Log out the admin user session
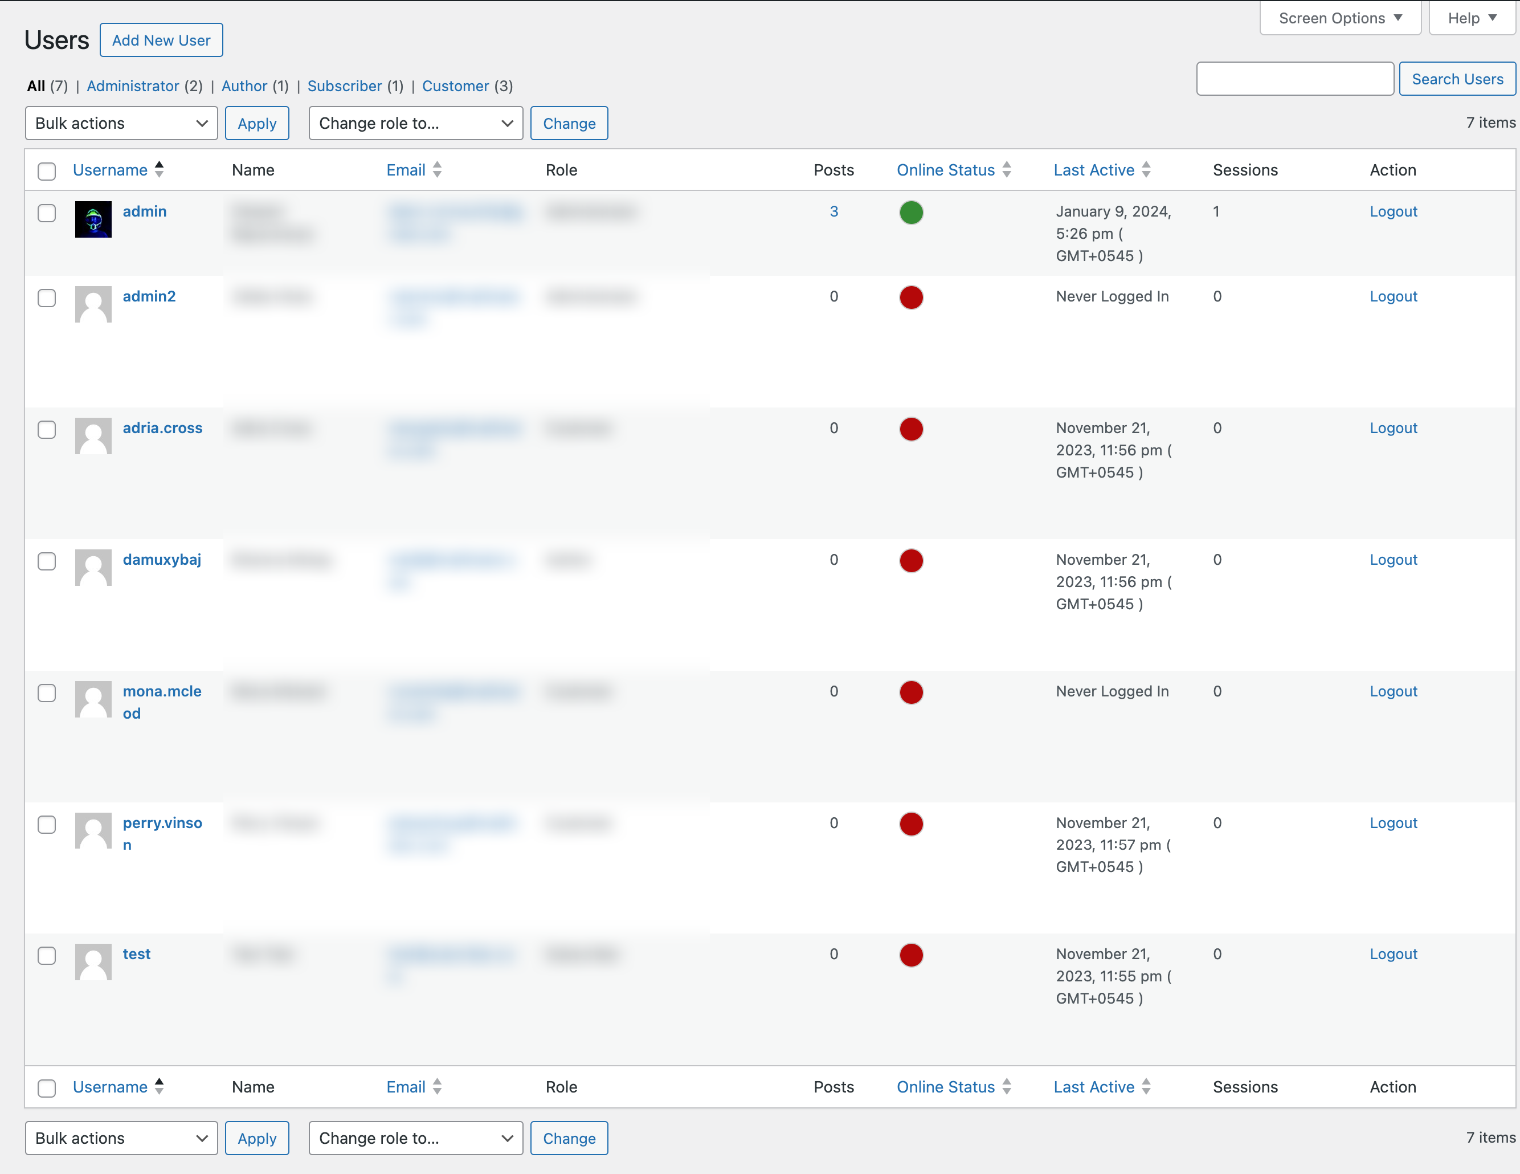 coord(1394,211)
